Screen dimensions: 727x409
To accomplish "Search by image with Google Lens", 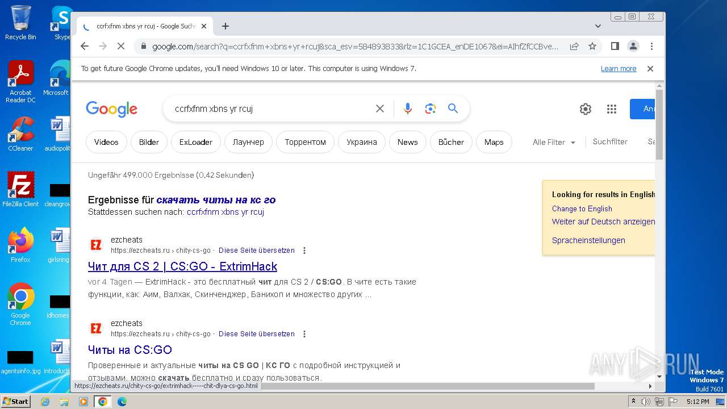I will click(x=430, y=108).
